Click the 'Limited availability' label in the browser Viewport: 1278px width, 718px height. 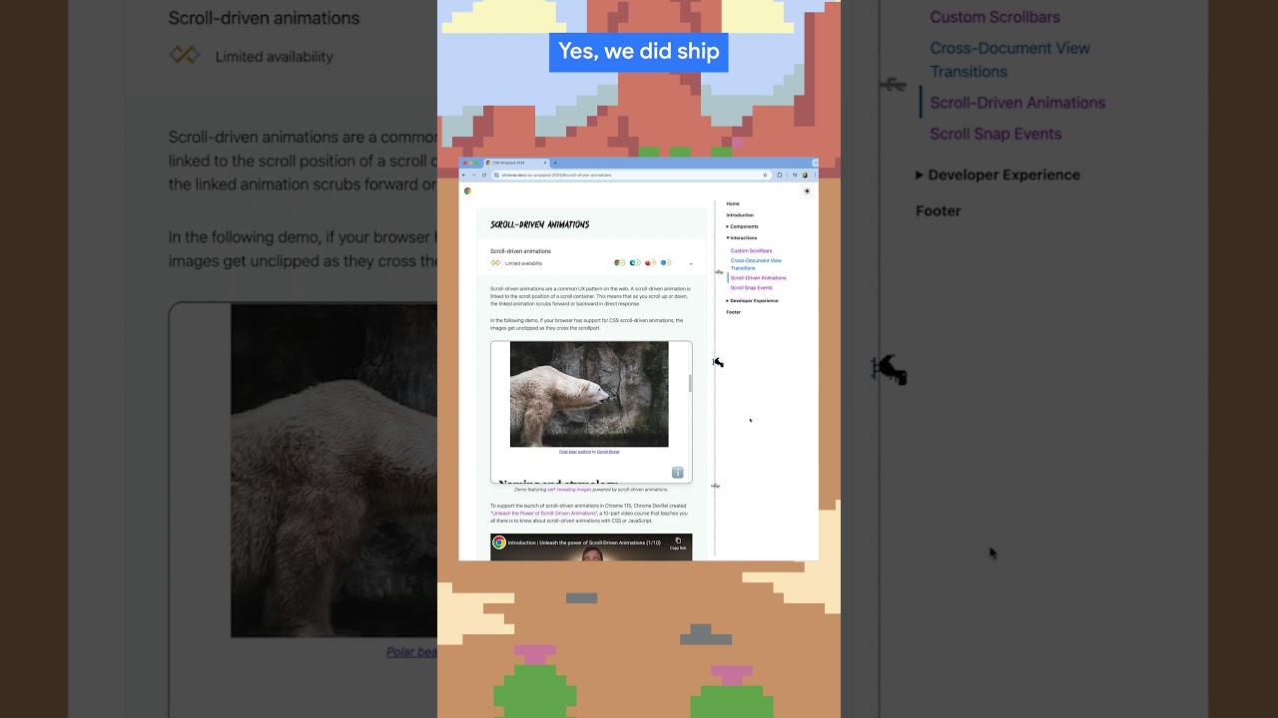(x=524, y=263)
